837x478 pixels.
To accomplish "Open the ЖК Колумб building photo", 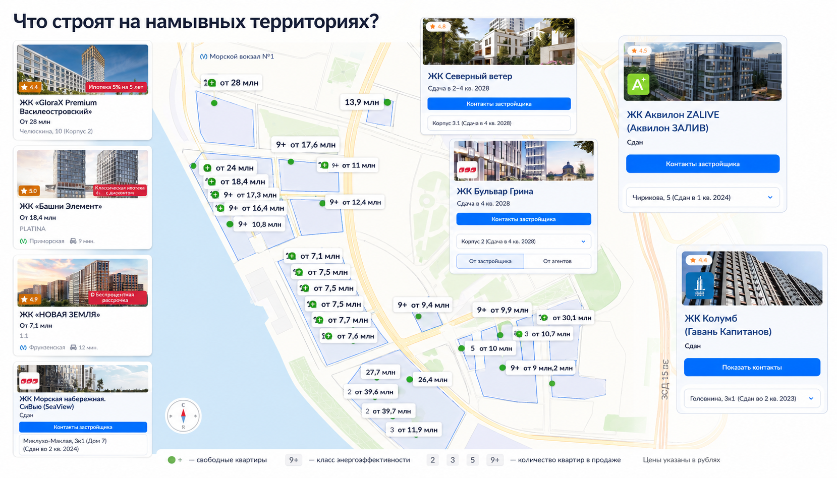I will pyautogui.click(x=752, y=279).
